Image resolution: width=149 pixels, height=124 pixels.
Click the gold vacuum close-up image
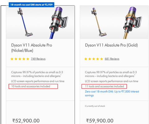coord(133,23)
